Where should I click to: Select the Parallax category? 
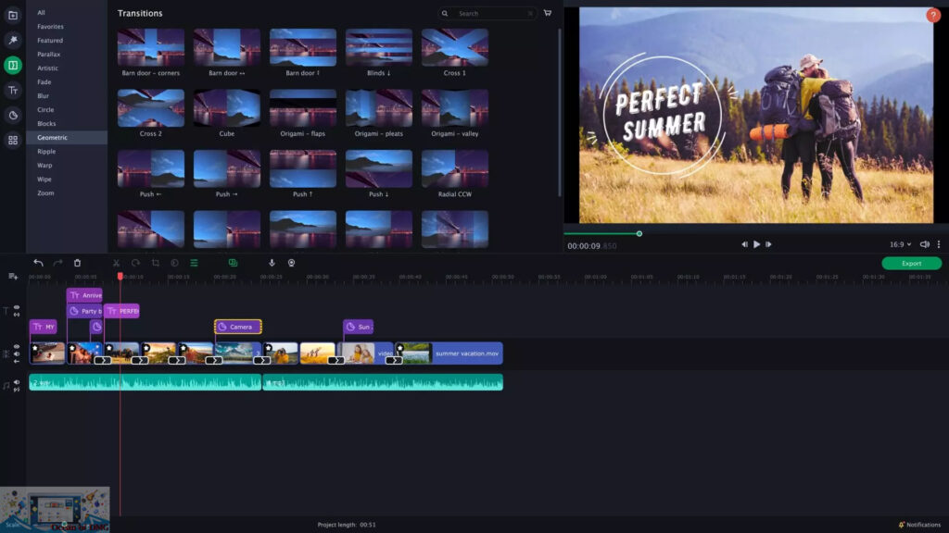[x=48, y=55]
